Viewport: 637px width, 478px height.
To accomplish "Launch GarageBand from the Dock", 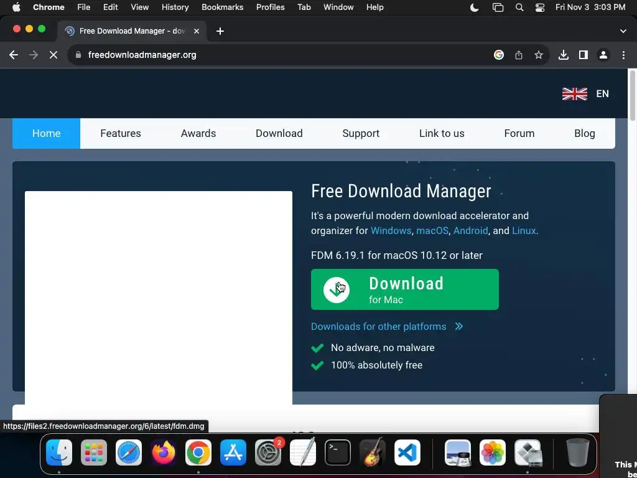I will point(373,452).
